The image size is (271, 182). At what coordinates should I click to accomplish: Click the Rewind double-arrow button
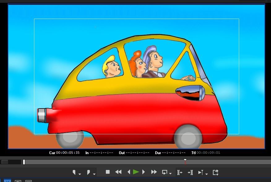(118, 172)
